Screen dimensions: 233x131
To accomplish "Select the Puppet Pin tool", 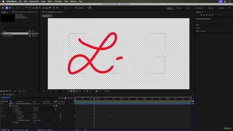I will [57, 8].
